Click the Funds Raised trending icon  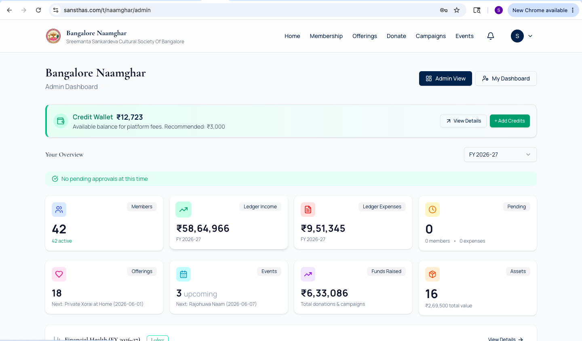pyautogui.click(x=308, y=274)
